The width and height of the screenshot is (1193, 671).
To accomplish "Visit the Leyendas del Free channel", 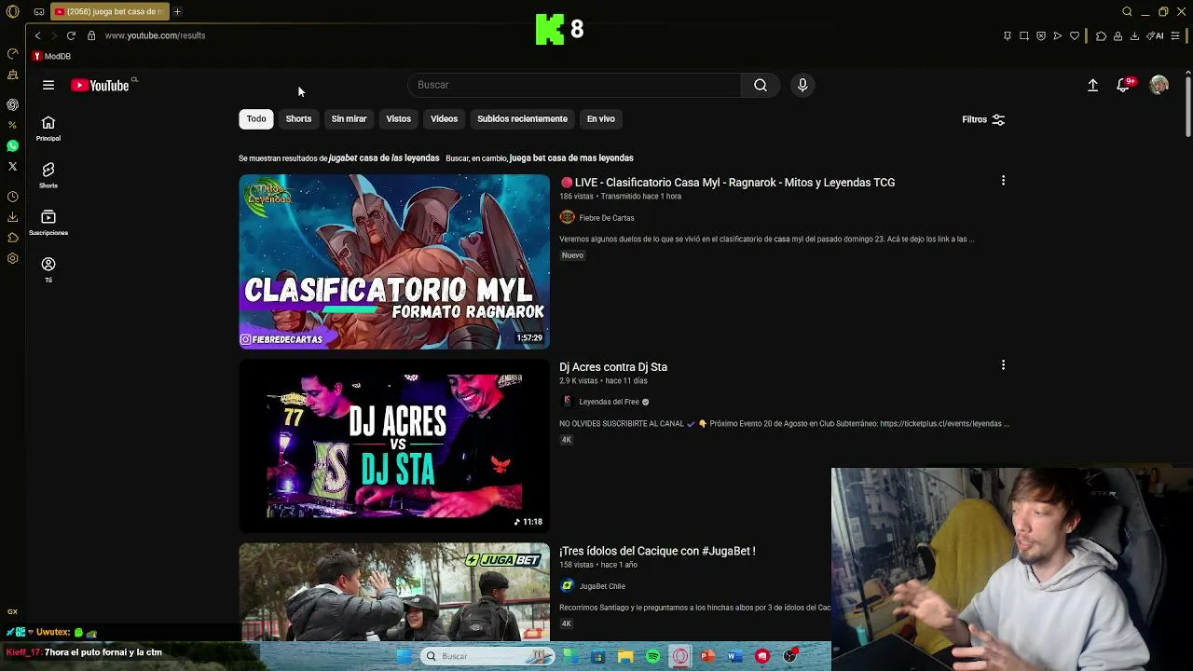I will (609, 402).
